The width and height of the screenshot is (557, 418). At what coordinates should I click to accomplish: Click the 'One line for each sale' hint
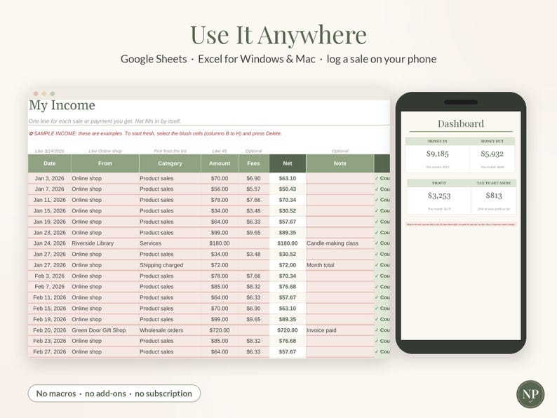click(x=105, y=121)
